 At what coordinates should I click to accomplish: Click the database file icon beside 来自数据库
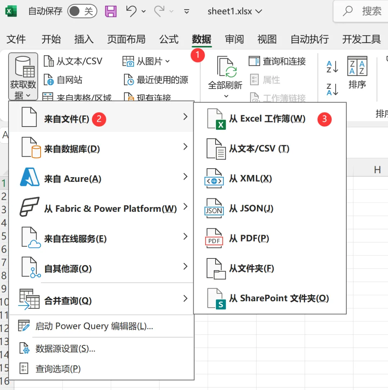coord(31,147)
